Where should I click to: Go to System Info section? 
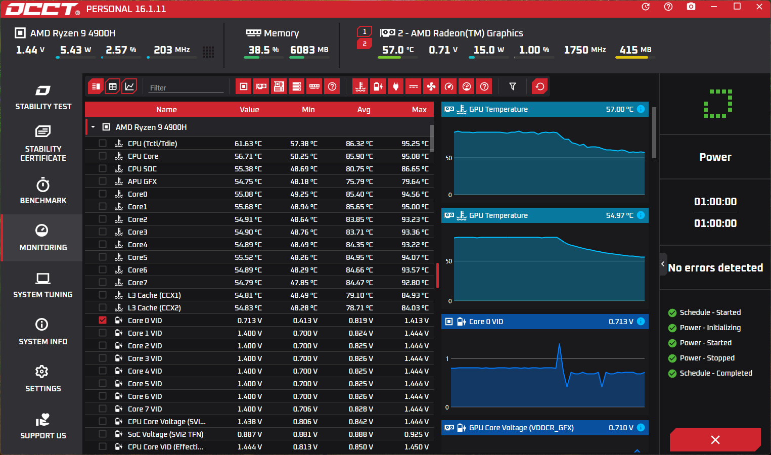click(x=42, y=332)
